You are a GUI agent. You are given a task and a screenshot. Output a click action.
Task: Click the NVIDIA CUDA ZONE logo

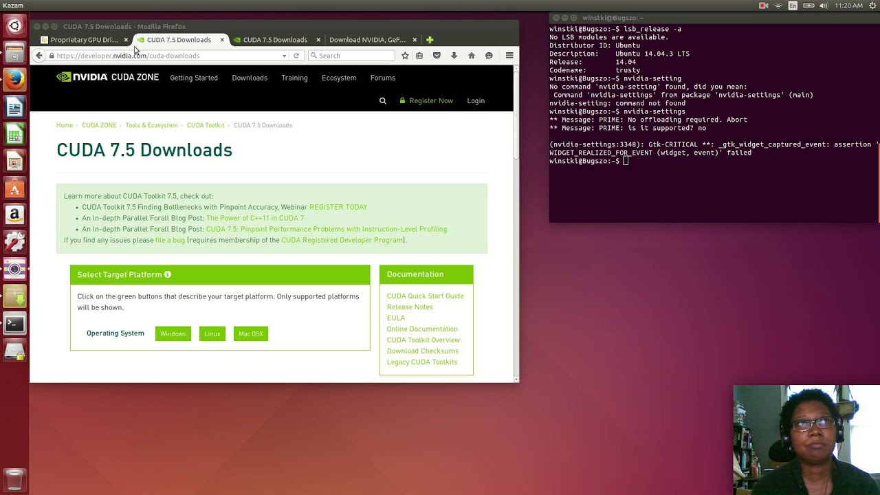pyautogui.click(x=108, y=77)
